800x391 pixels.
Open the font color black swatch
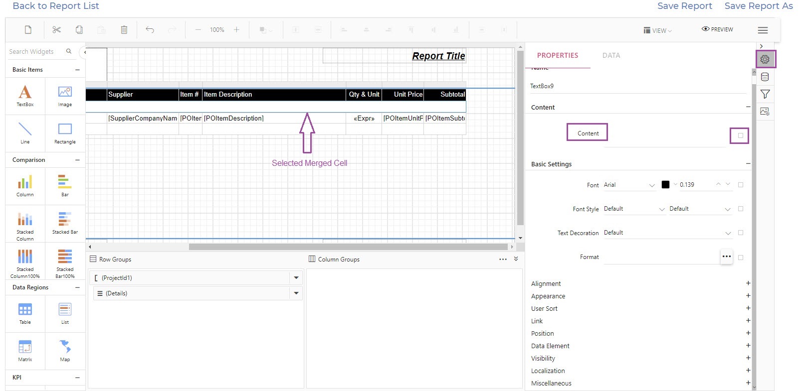(x=665, y=185)
